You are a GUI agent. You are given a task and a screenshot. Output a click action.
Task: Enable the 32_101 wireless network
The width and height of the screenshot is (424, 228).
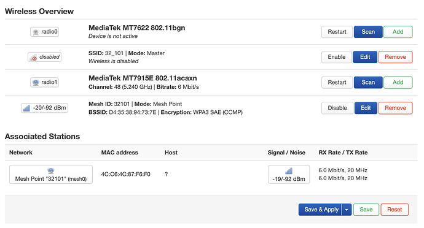click(337, 57)
